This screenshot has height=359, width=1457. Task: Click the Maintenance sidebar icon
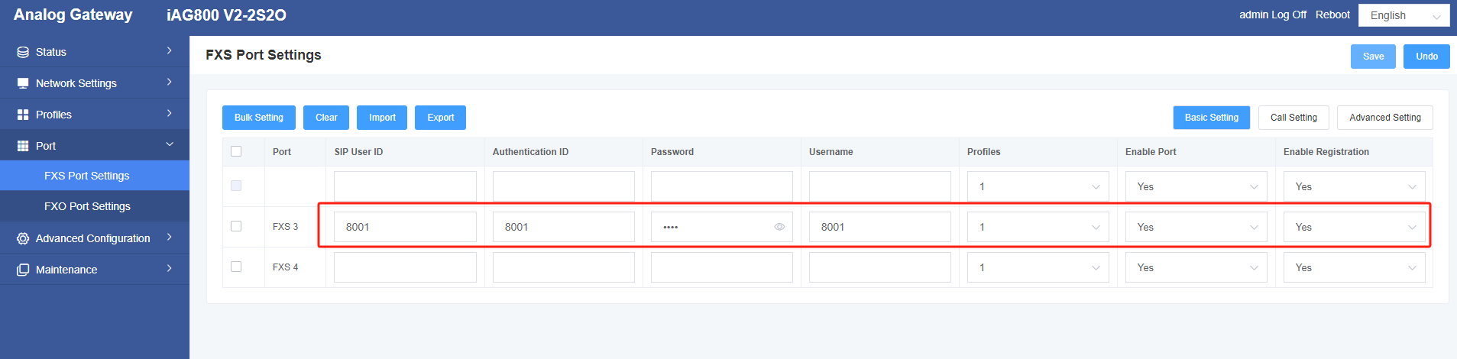coord(23,270)
